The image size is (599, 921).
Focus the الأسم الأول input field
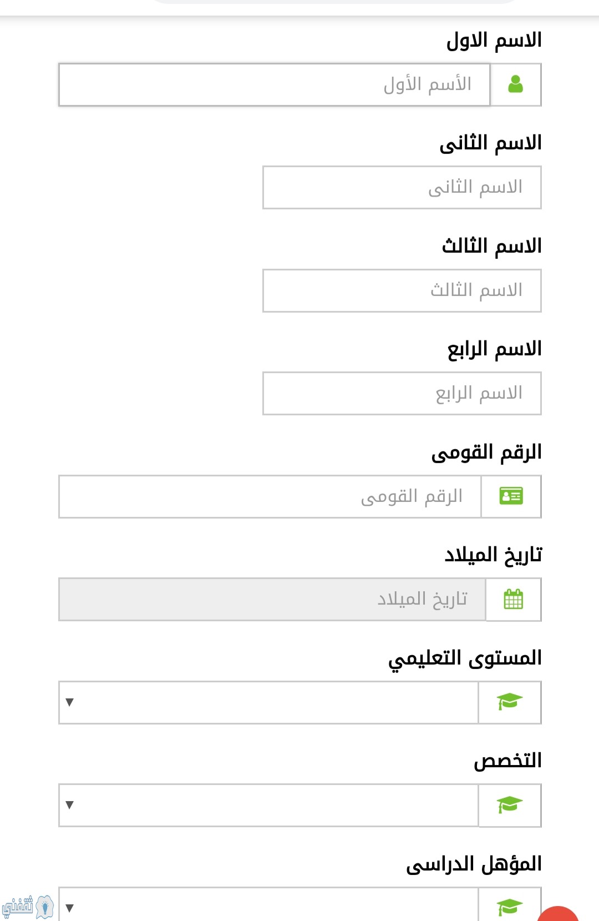click(275, 84)
